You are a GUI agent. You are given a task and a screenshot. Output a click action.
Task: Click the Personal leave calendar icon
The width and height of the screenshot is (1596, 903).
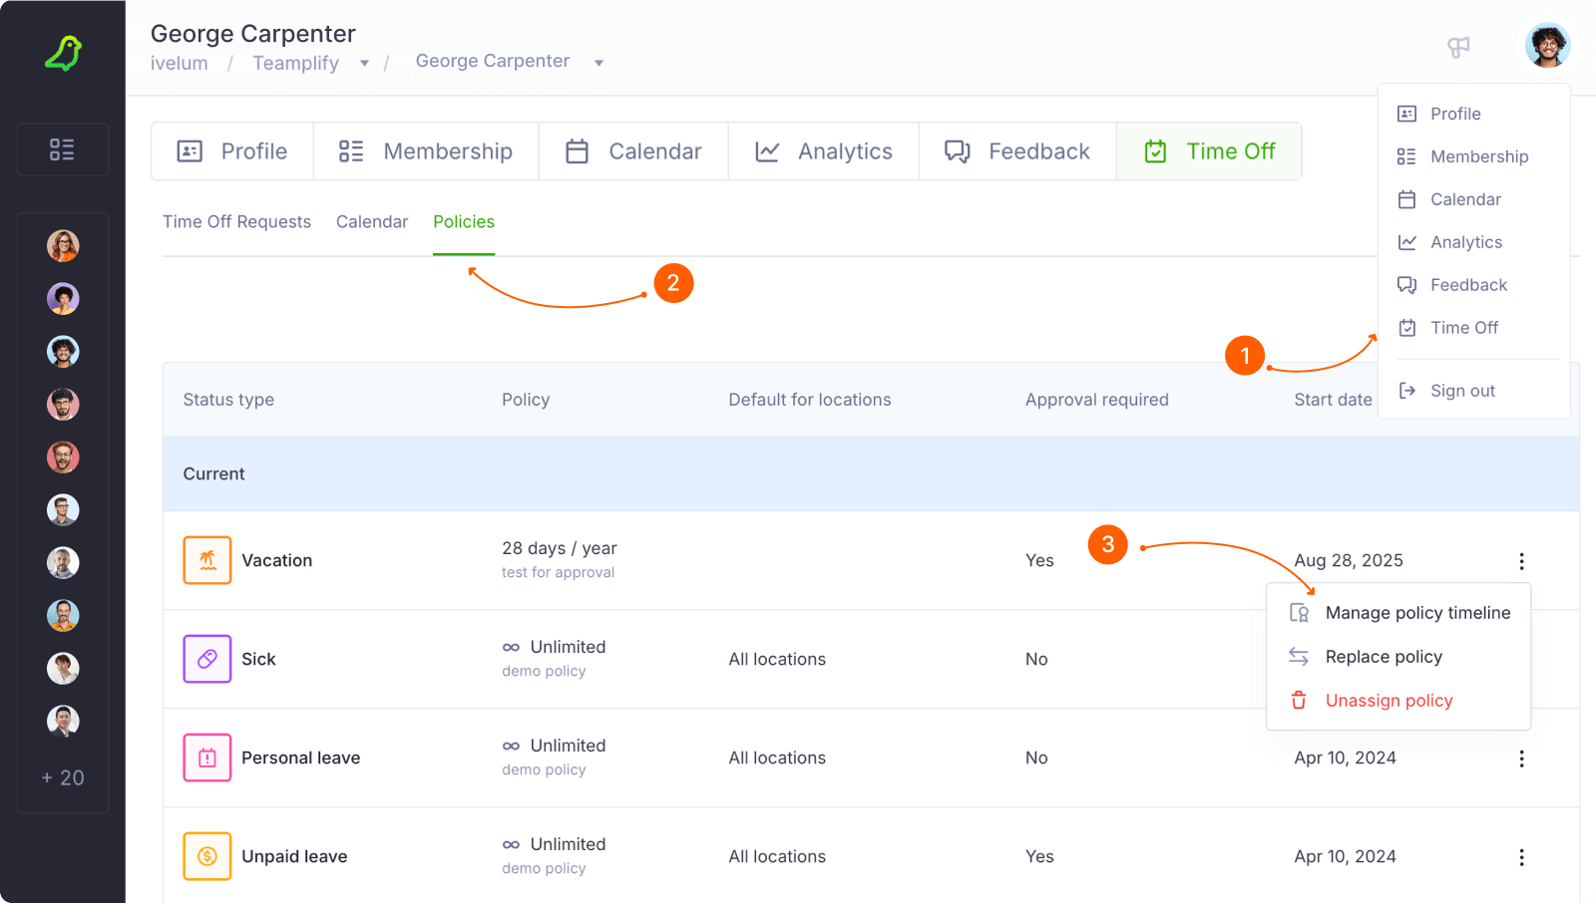tap(207, 757)
